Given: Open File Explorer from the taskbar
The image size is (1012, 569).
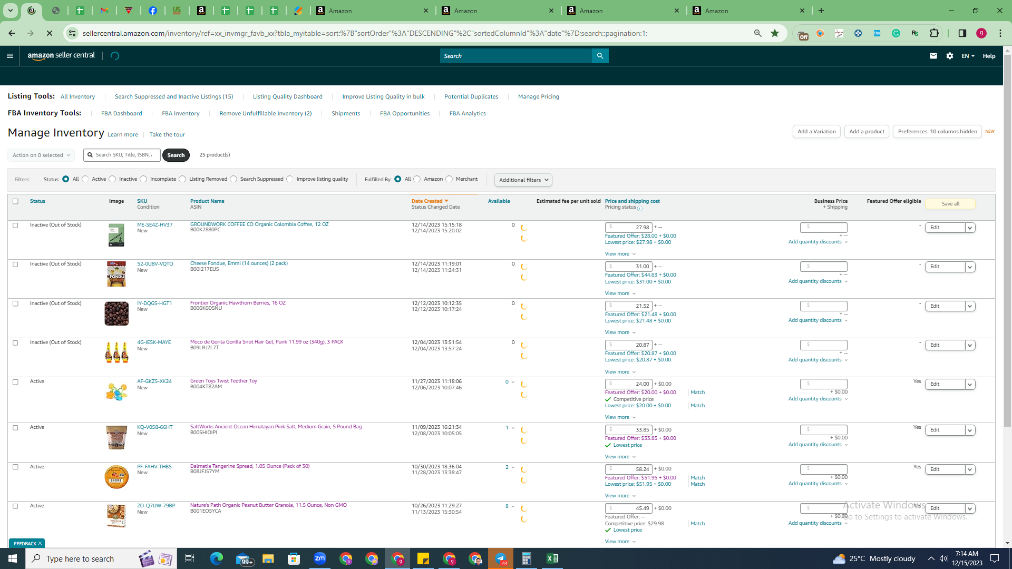Looking at the screenshot, I should (268, 558).
